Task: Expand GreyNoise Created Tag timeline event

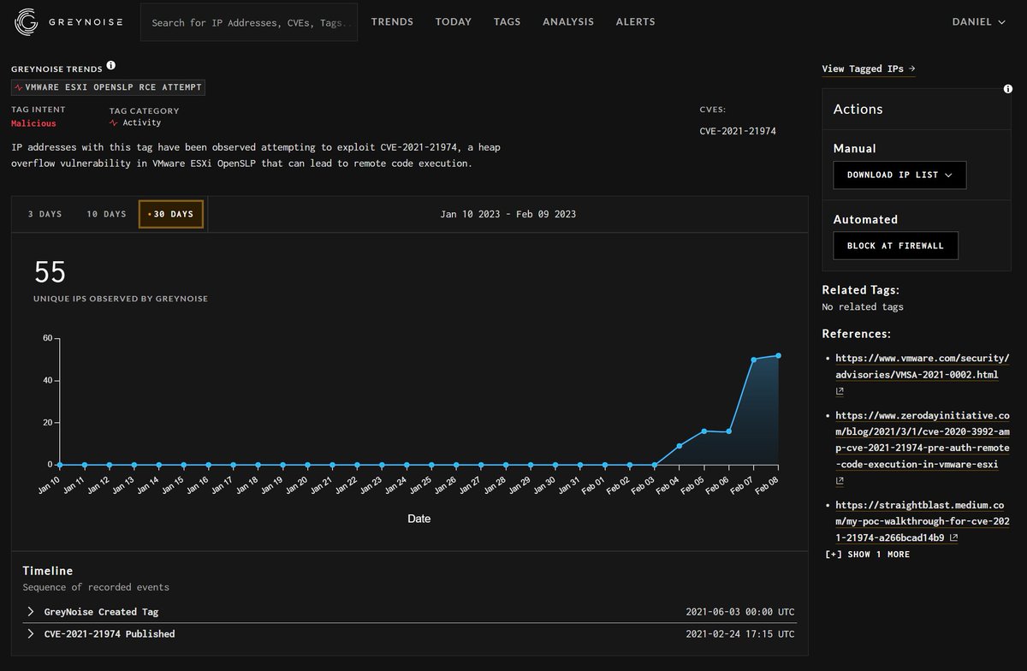Action: click(x=410, y=612)
